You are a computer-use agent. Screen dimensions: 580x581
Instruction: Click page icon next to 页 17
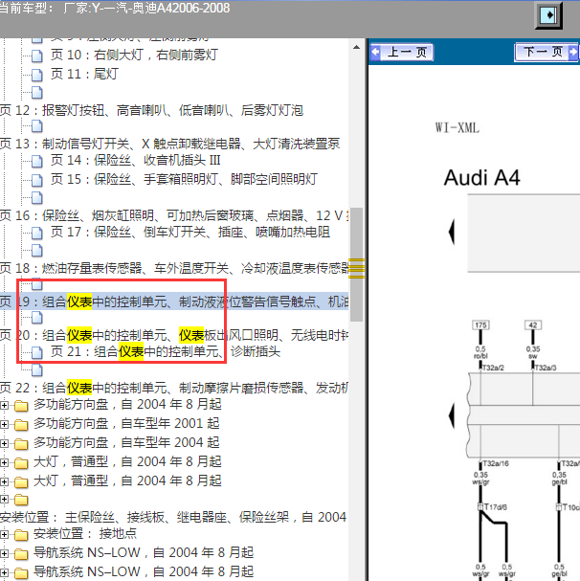pyautogui.click(x=36, y=233)
